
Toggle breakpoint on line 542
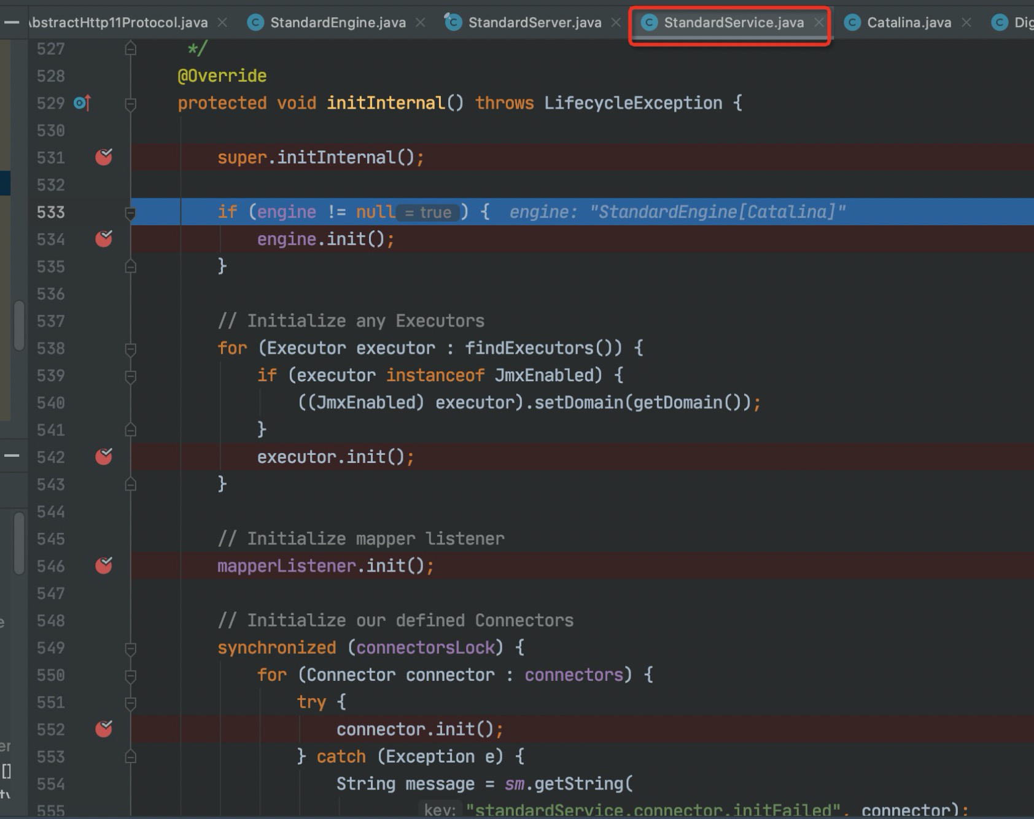pyautogui.click(x=104, y=457)
